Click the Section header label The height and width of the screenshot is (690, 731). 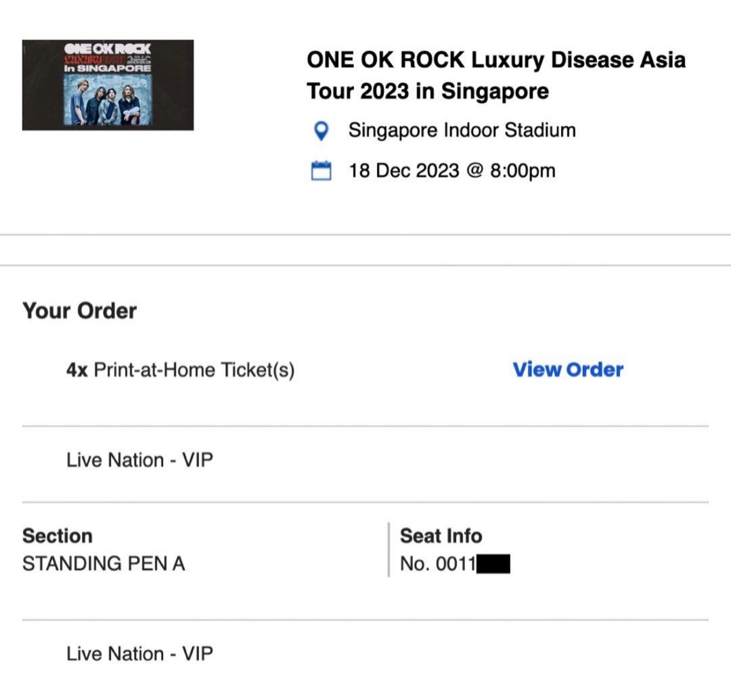58,536
